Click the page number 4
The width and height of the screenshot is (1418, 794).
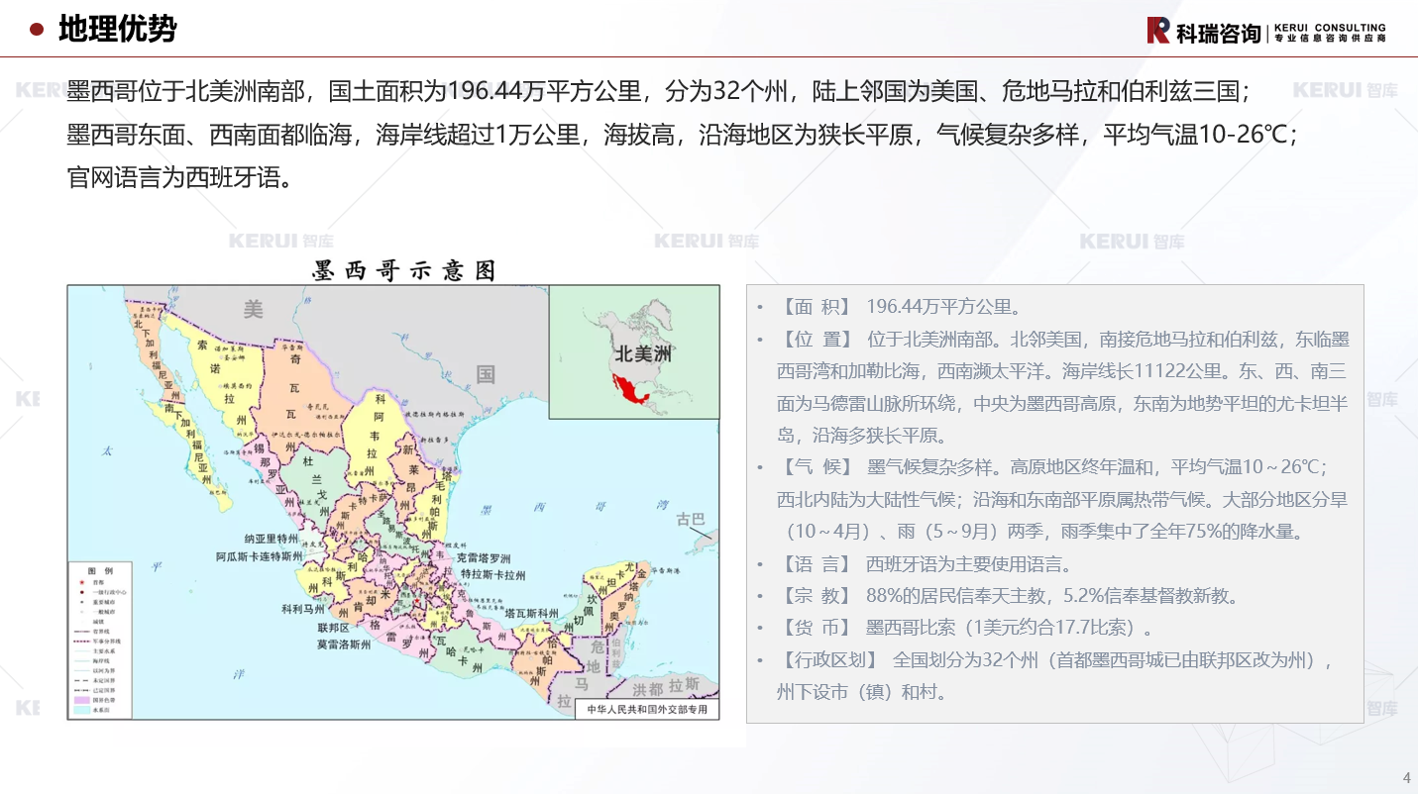1406,777
